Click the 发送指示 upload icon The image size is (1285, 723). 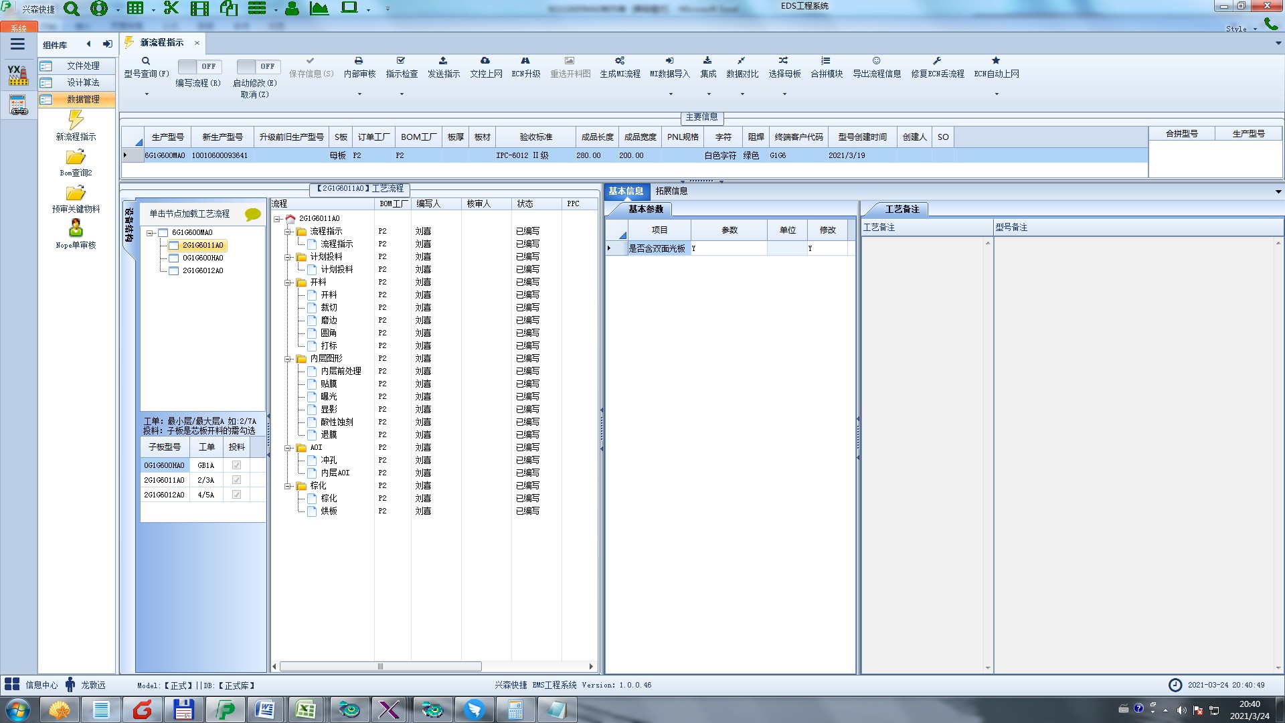tap(443, 61)
